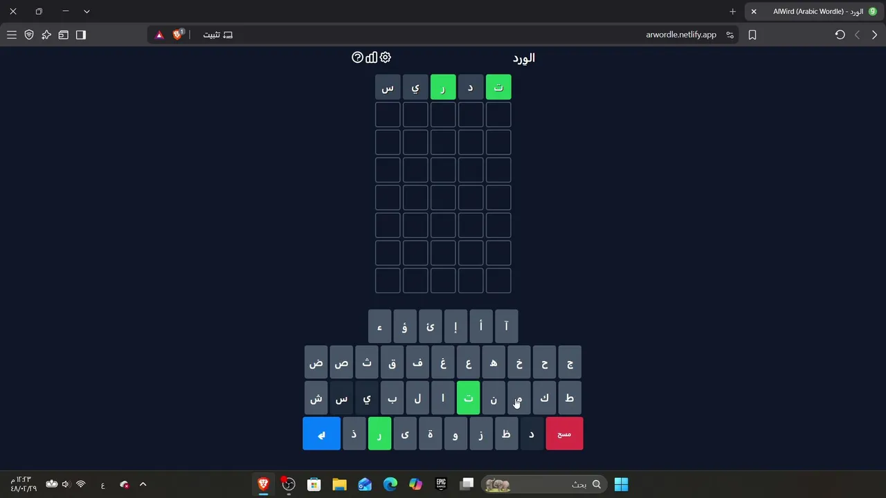
Task: Tap the ب key on keyboard
Action: coord(392,398)
